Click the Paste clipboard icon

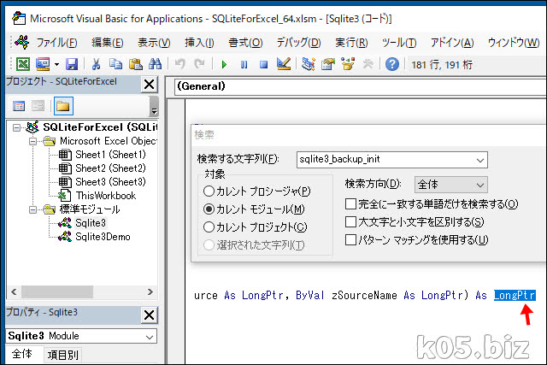point(136,64)
